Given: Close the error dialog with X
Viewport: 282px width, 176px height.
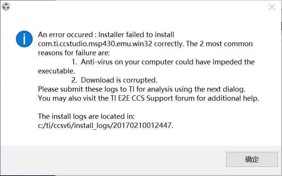Looking at the screenshot, I should pos(272,7).
